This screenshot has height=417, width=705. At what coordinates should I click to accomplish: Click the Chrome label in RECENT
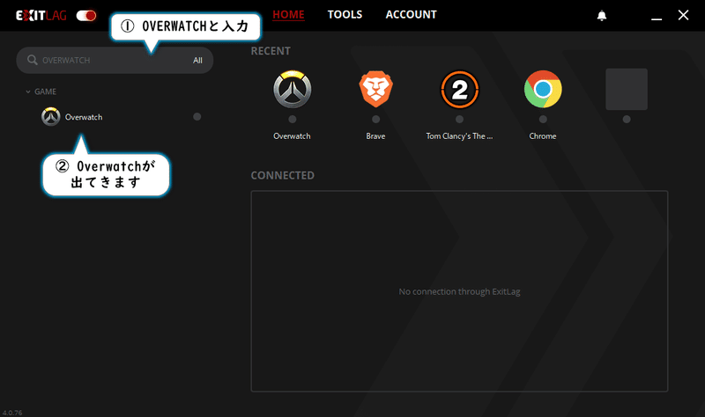pyautogui.click(x=543, y=136)
